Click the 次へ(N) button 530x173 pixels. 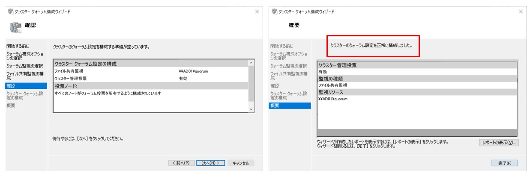(x=210, y=163)
